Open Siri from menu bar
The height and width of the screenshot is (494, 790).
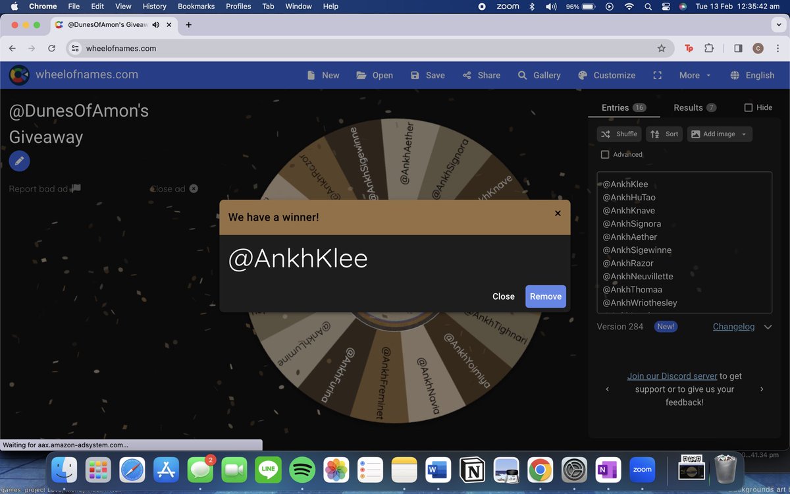pos(683,7)
